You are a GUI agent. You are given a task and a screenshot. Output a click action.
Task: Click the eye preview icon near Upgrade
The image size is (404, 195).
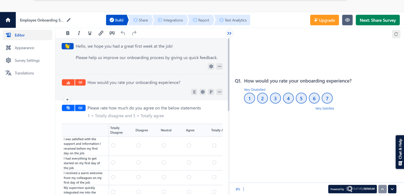[x=347, y=20]
